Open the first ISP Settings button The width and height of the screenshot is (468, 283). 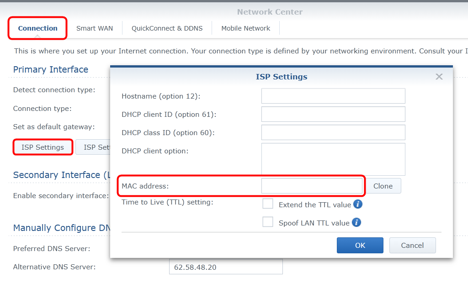(43, 147)
